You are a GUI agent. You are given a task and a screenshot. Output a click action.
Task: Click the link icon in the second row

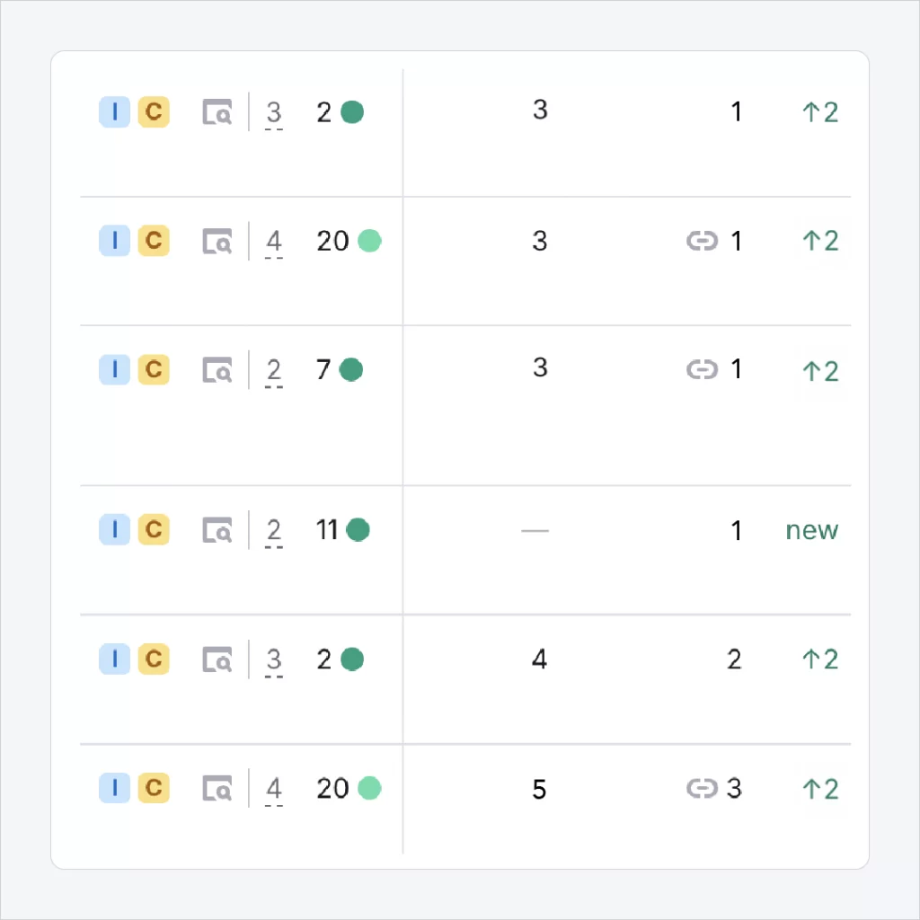click(x=703, y=241)
